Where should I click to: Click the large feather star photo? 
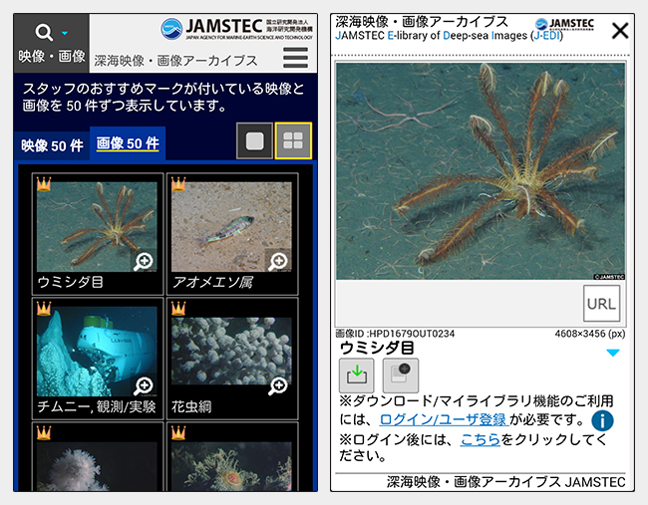click(x=481, y=171)
